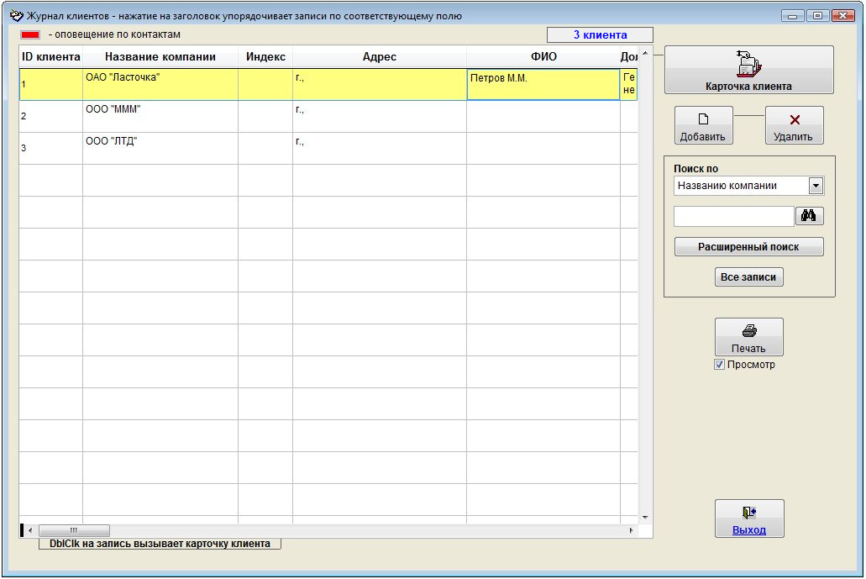Click into the search text field
The width and height of the screenshot is (866, 579).
tap(733, 217)
